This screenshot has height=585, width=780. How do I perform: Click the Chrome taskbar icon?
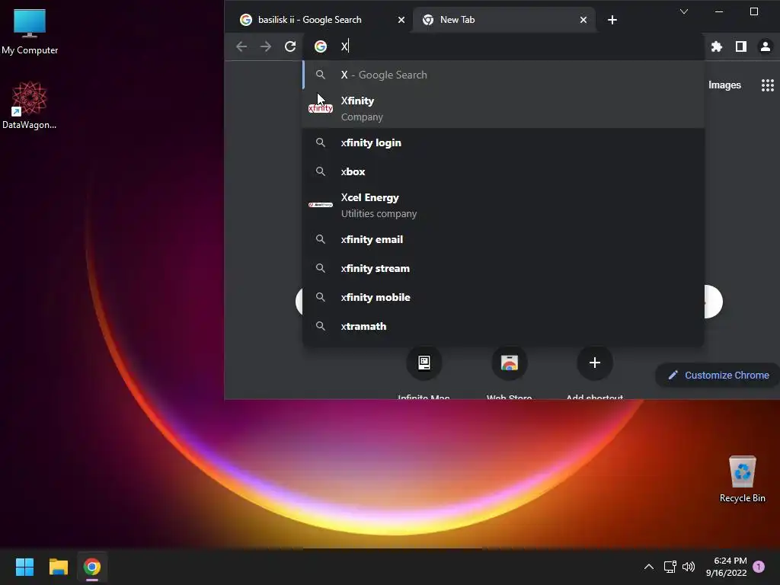click(x=92, y=567)
